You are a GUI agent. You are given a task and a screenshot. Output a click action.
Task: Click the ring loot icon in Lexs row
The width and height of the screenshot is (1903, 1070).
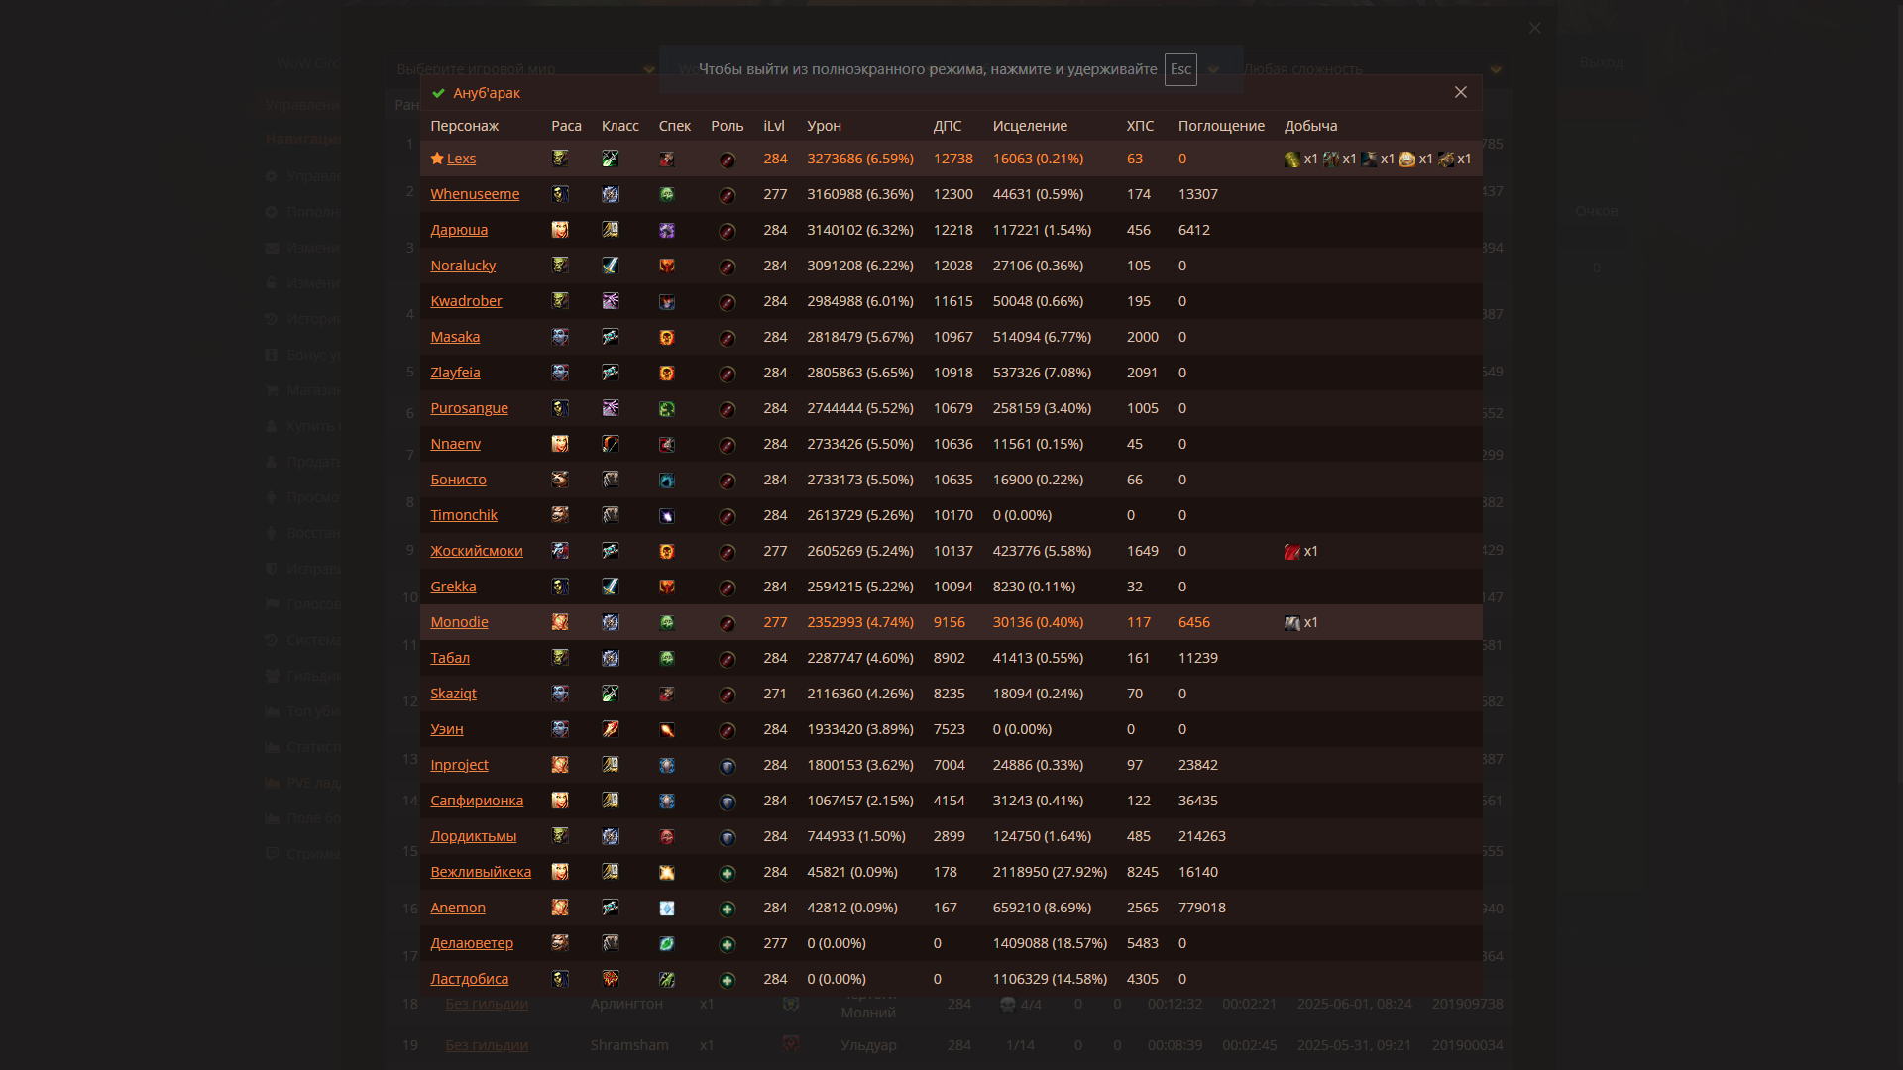point(1407,160)
